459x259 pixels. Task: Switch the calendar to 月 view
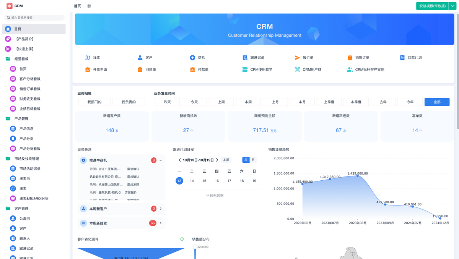click(x=253, y=160)
